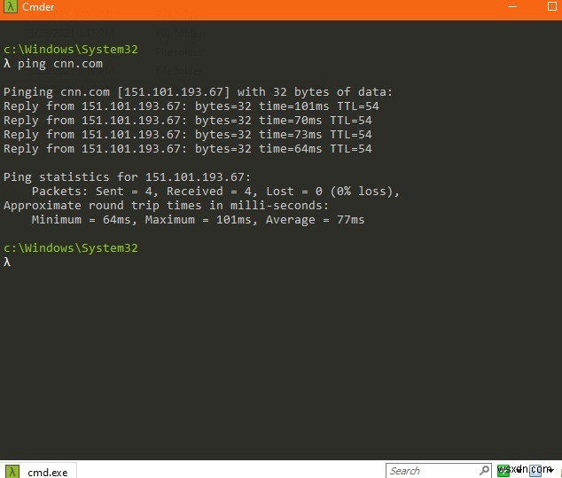Click the first c:\Windows\System32 prompt path

coord(71,50)
